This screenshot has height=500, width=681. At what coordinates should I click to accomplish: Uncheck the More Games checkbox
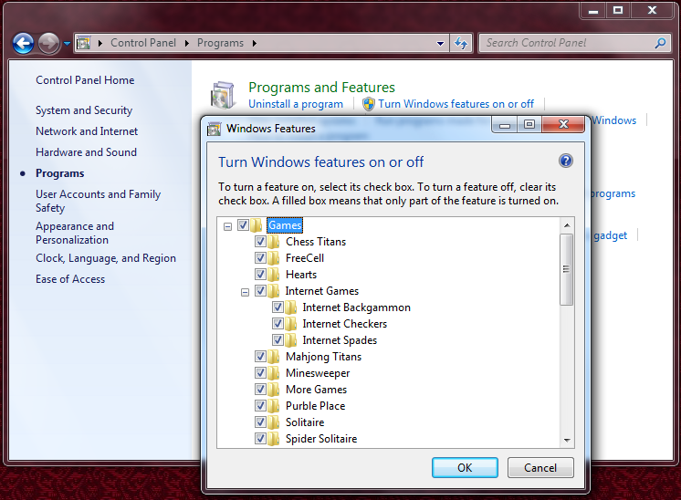(x=260, y=390)
